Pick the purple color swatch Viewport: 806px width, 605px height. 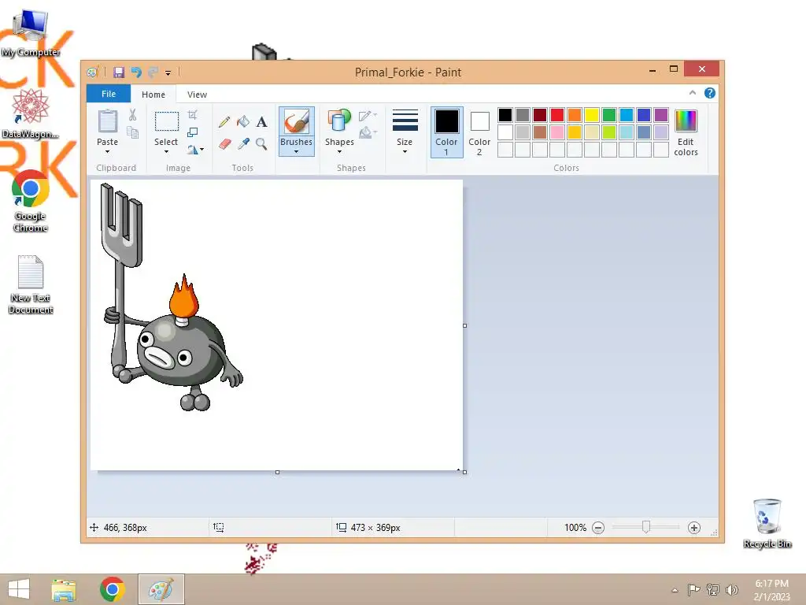661,115
